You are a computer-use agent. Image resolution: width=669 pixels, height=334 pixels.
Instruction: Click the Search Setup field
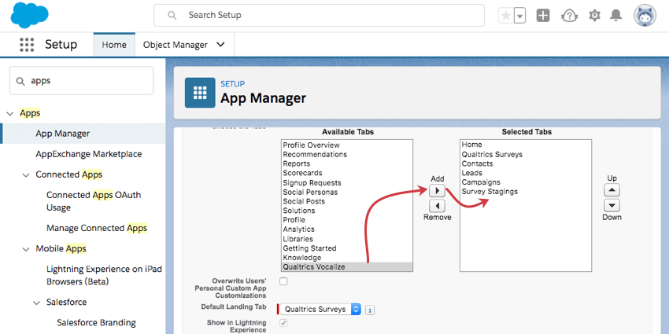click(x=319, y=15)
